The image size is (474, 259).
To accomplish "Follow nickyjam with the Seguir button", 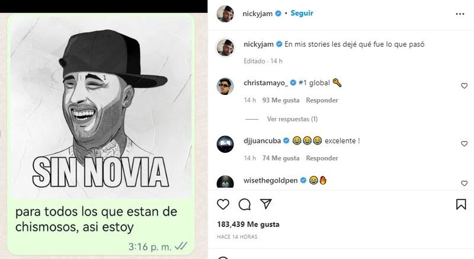I will (302, 13).
